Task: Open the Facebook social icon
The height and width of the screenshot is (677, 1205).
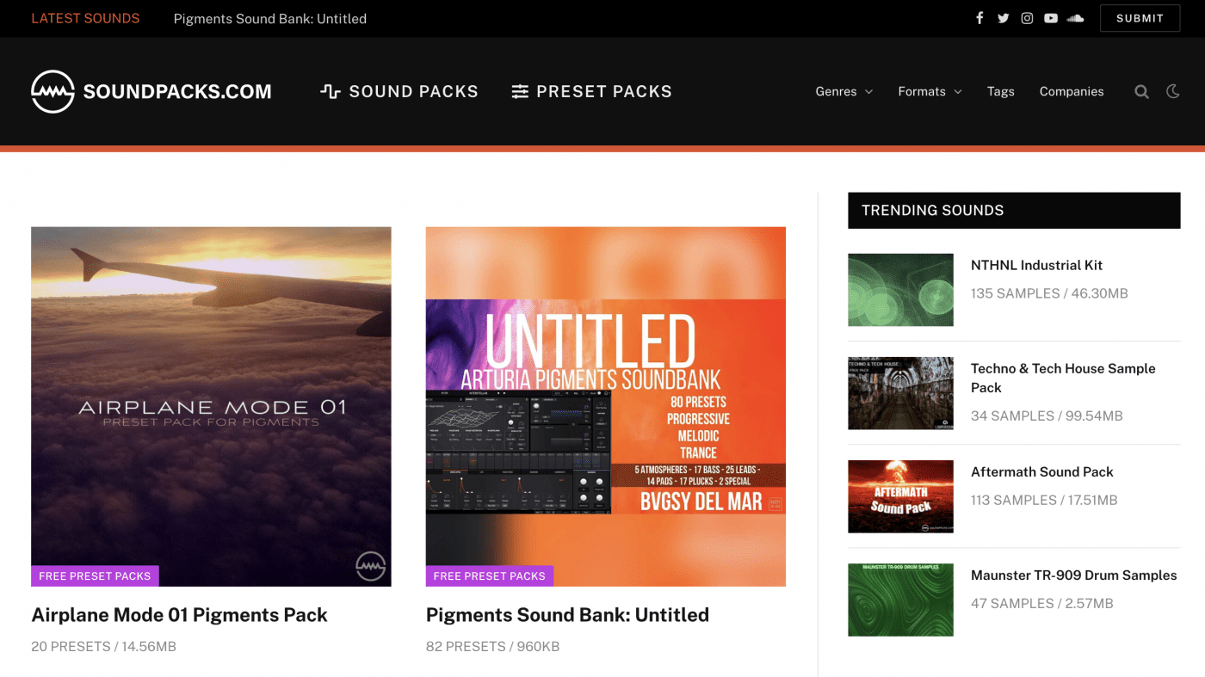Action: tap(979, 18)
